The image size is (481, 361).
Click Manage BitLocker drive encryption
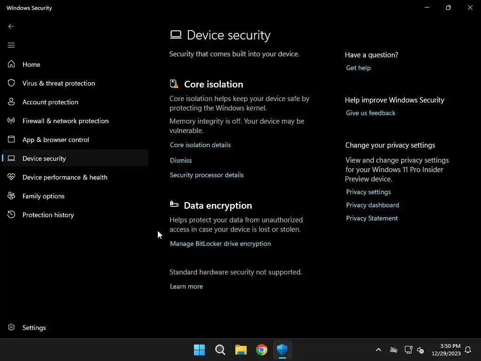[x=220, y=243]
